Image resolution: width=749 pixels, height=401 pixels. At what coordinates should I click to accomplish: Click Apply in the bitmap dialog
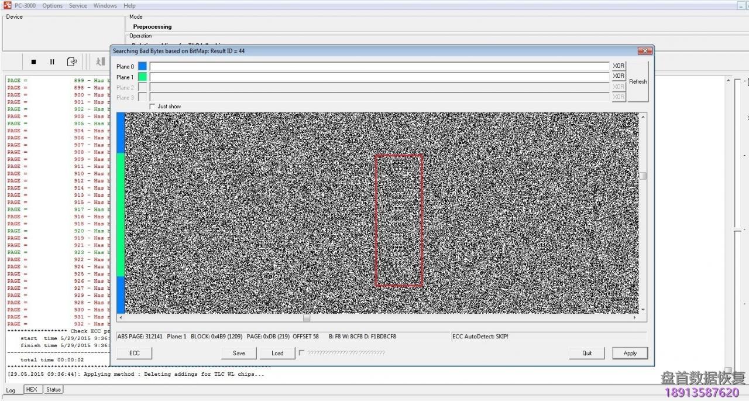(630, 353)
